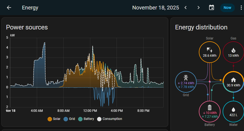The width and height of the screenshot is (244, 131).
Task: Click the Energy page title
Action: [x=30, y=8]
